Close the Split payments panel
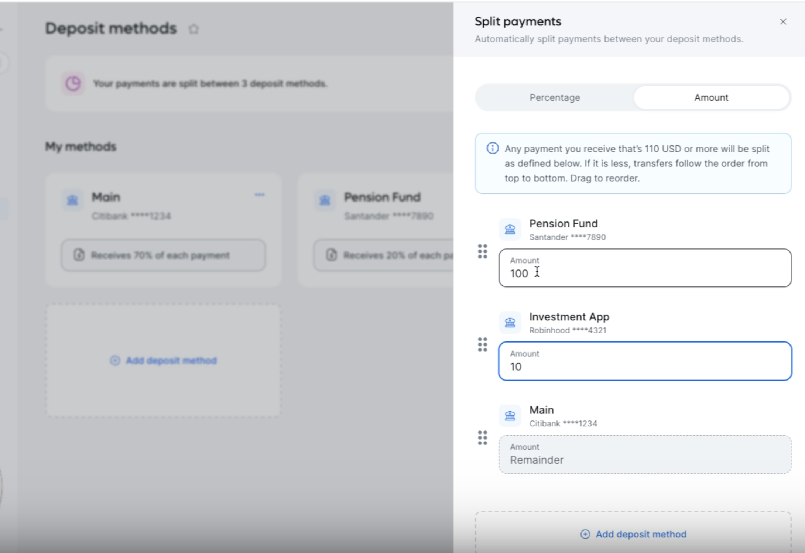Image resolution: width=805 pixels, height=553 pixels. pyautogui.click(x=783, y=22)
